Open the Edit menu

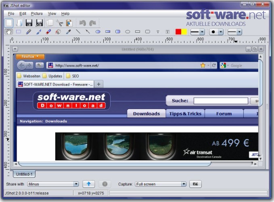23,14
